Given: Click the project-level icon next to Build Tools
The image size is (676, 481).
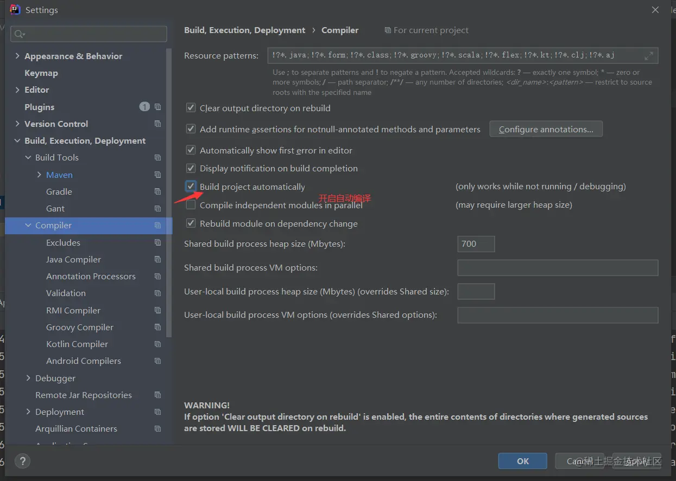Looking at the screenshot, I should 157,158.
